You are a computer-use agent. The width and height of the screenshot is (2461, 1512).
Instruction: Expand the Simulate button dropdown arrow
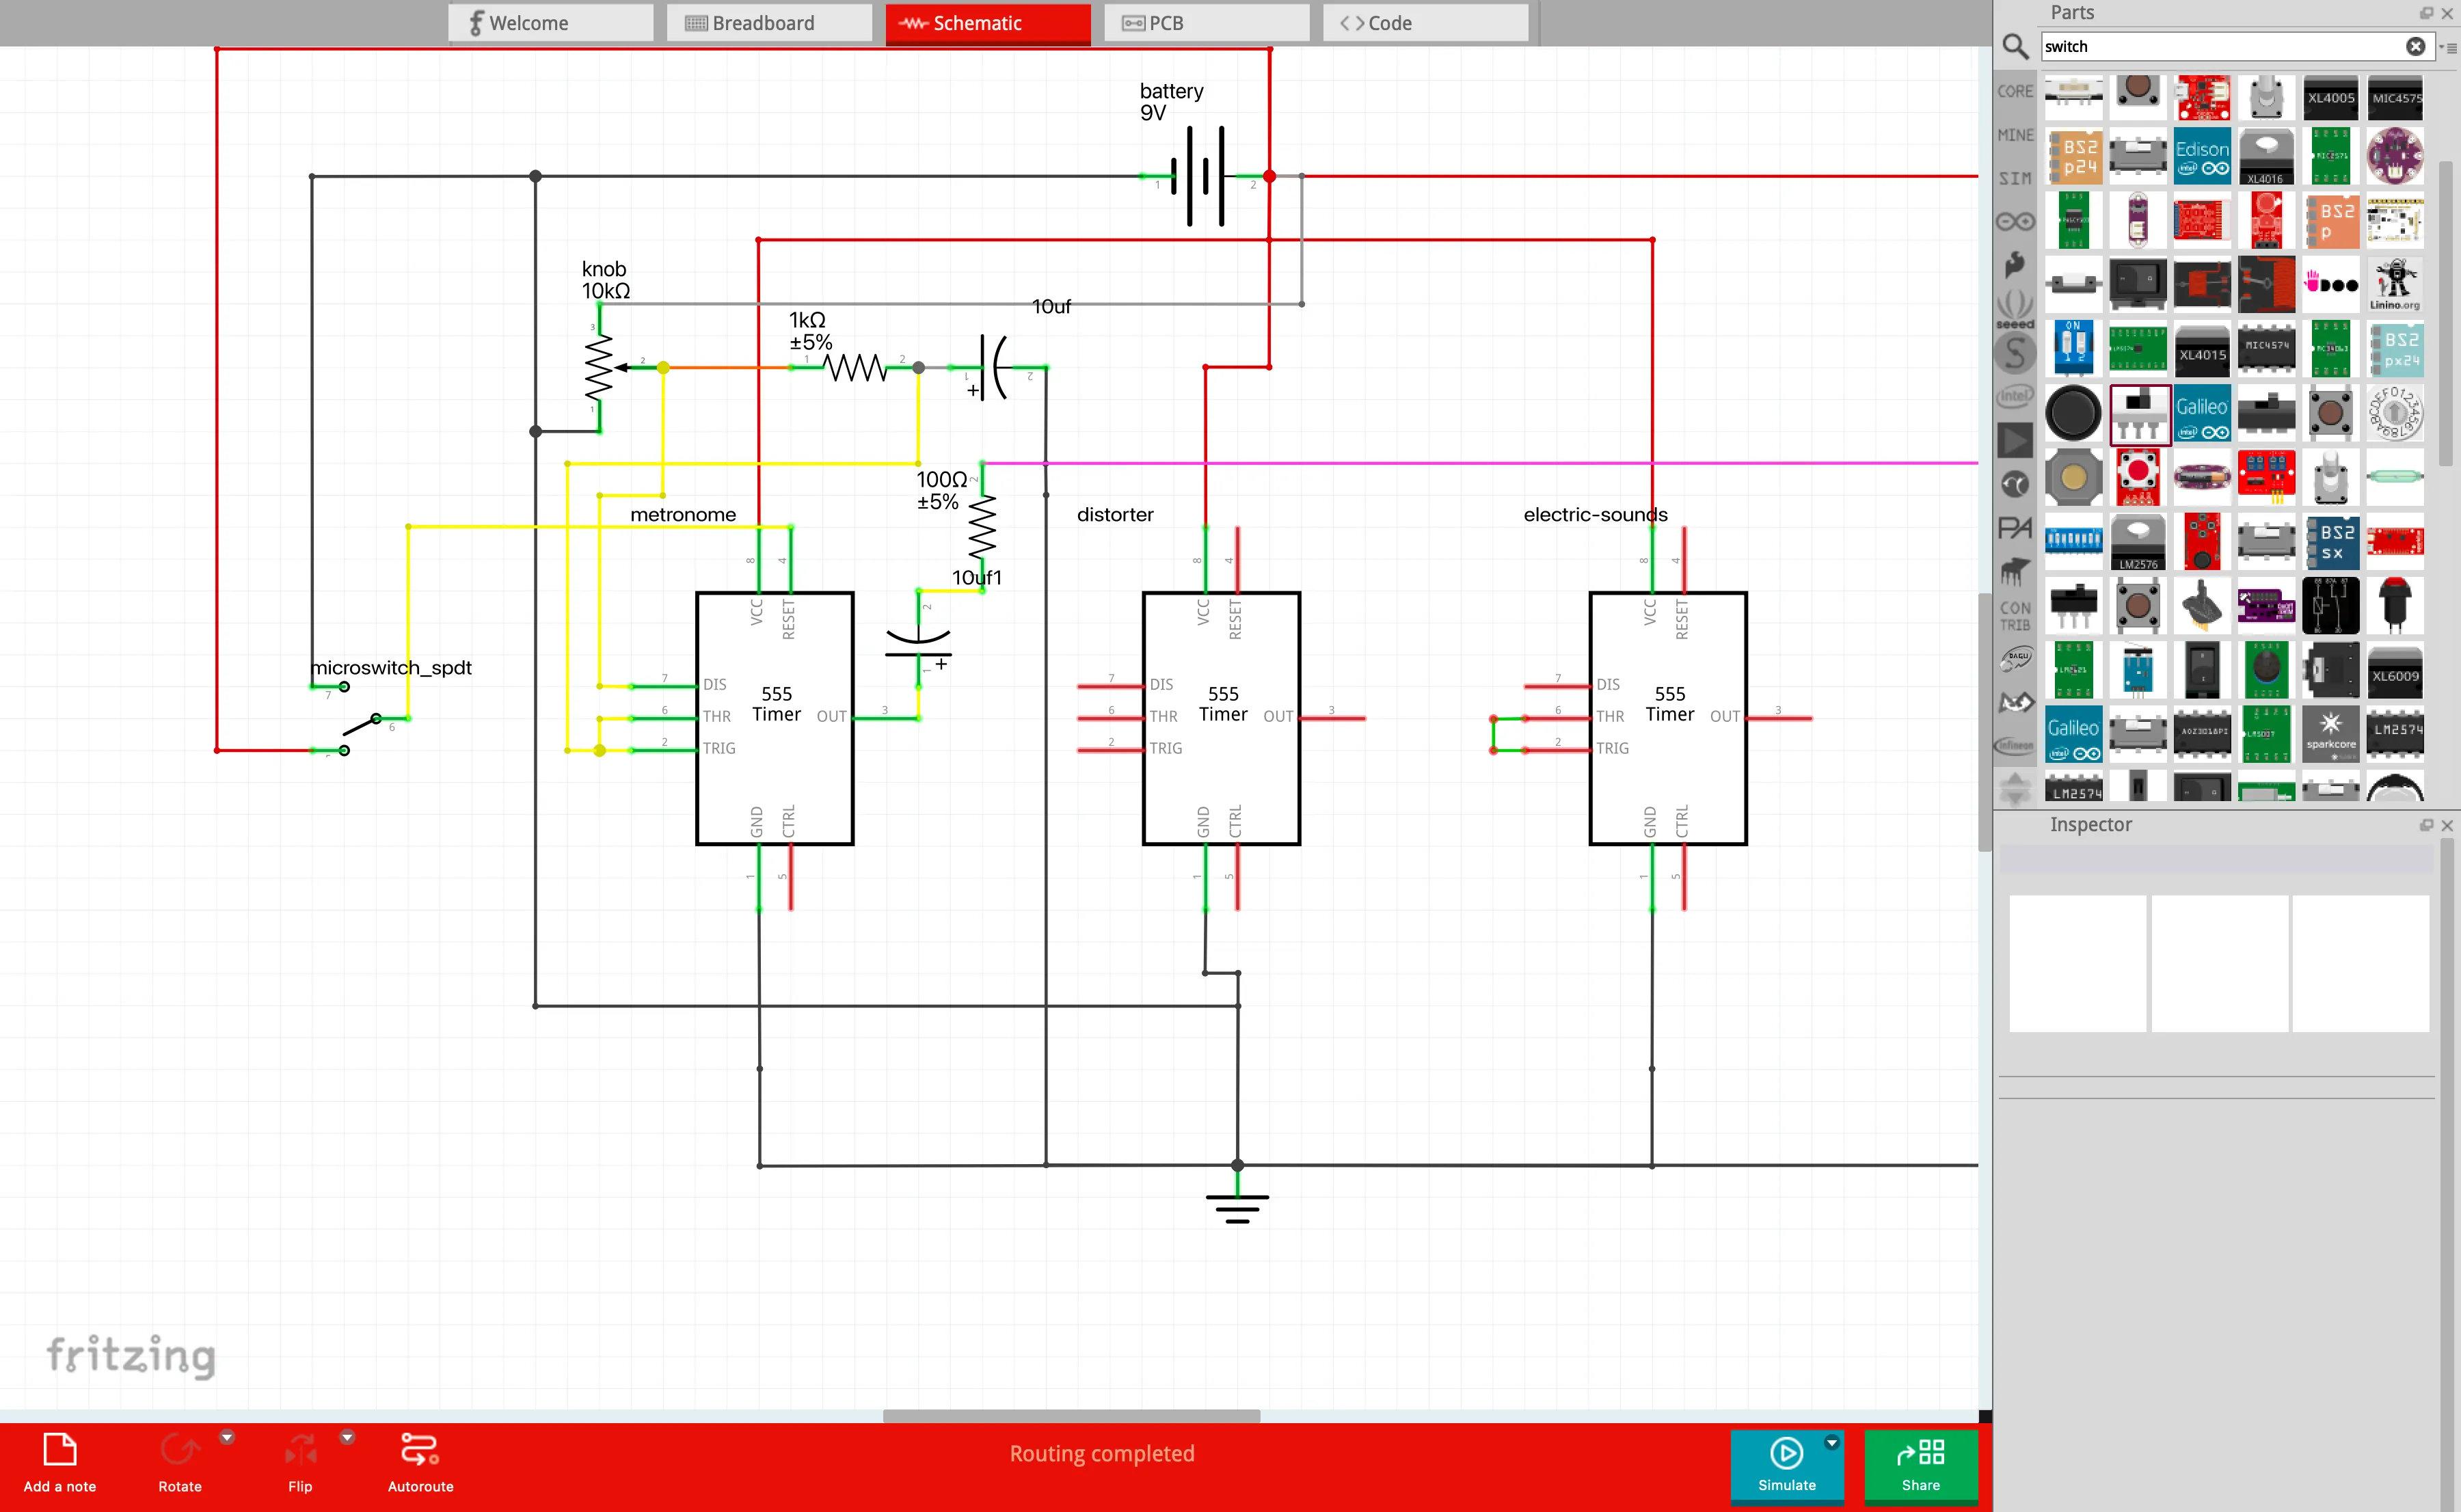tap(1831, 1442)
